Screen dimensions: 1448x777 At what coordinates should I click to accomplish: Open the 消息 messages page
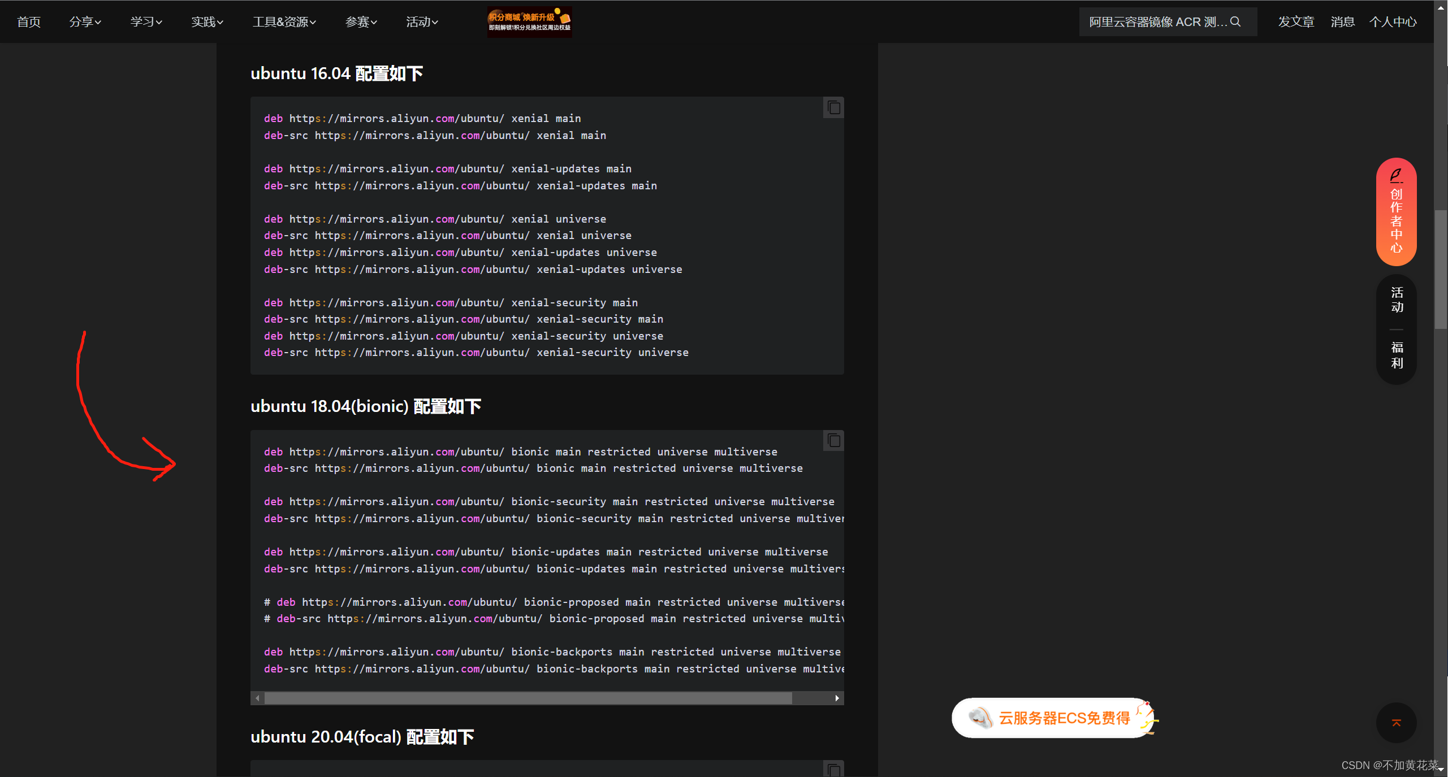coord(1342,21)
